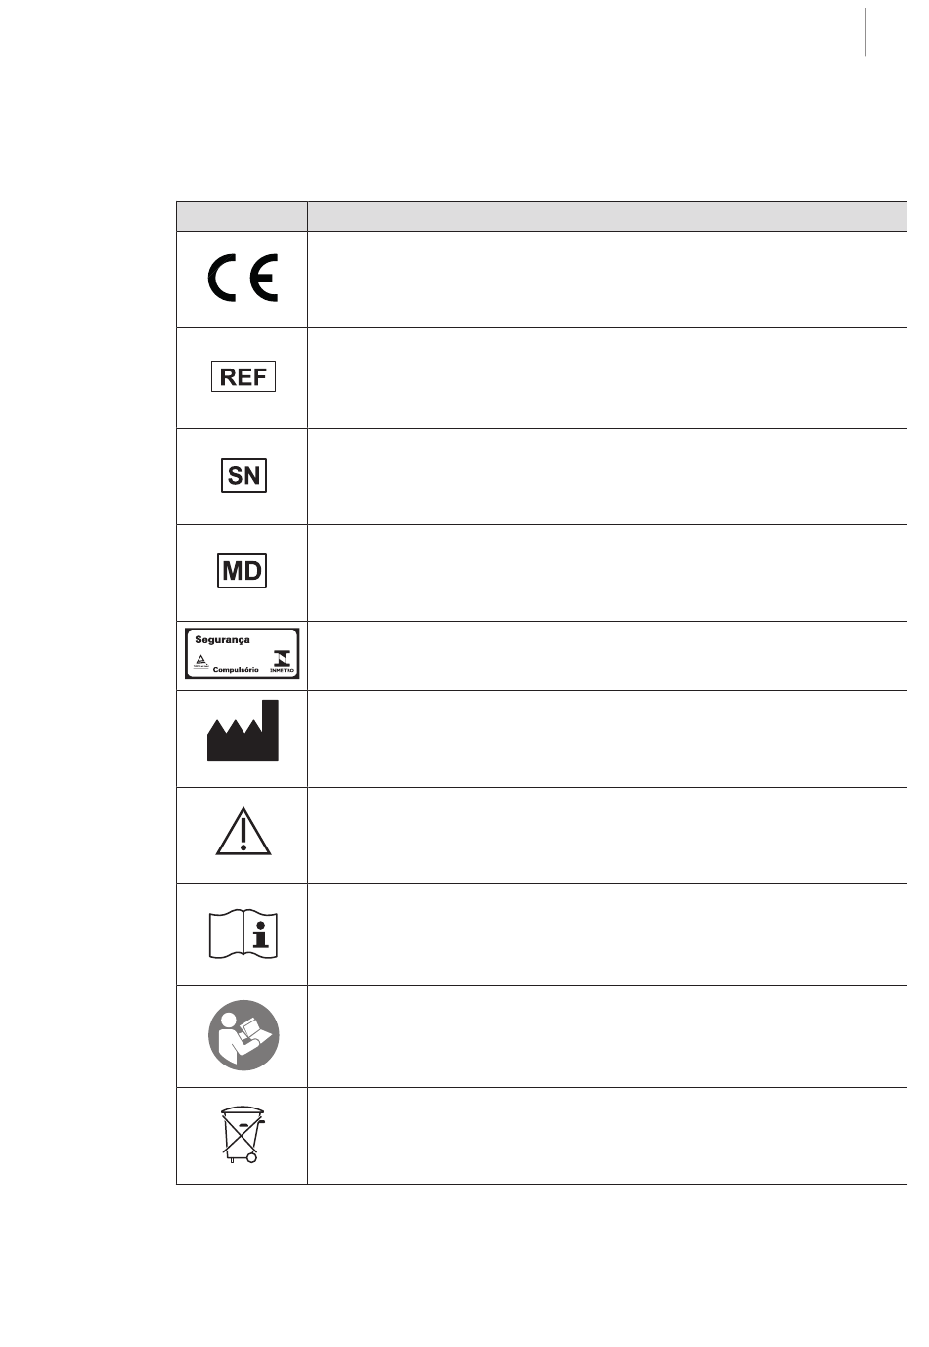Select the empty description cell beside CE mark
Screen dimensions: 929x1347
607,280
